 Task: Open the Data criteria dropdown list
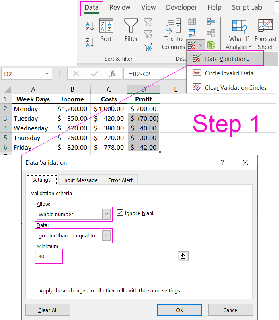(107, 235)
